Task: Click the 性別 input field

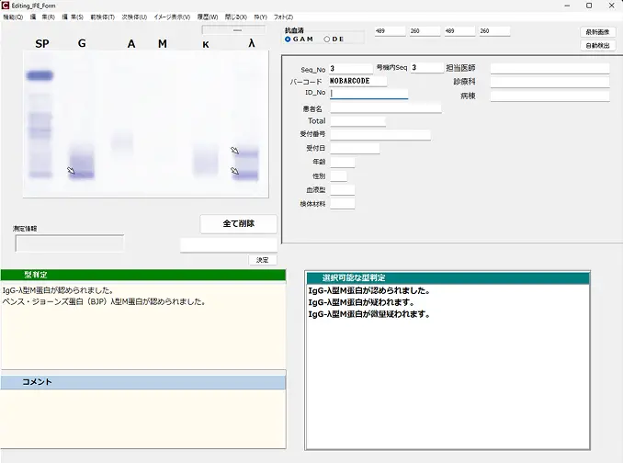Action: [x=338, y=175]
